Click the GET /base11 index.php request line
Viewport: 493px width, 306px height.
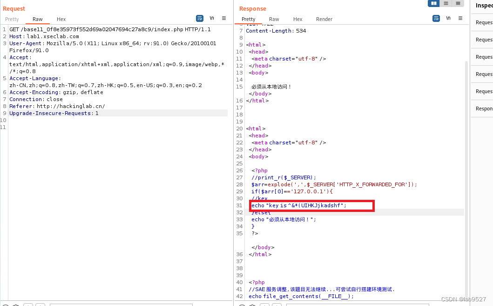110,29
